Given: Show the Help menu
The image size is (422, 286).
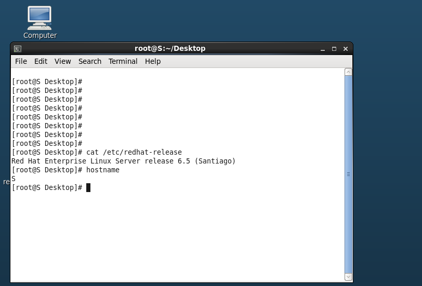Looking at the screenshot, I should click(153, 61).
